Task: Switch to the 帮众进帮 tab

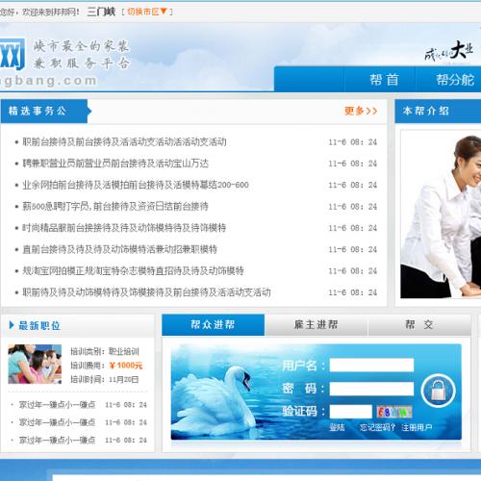Action: (213, 325)
